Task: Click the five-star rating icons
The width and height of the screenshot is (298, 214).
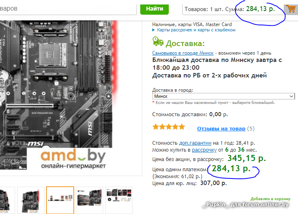Action: [x=169, y=127]
